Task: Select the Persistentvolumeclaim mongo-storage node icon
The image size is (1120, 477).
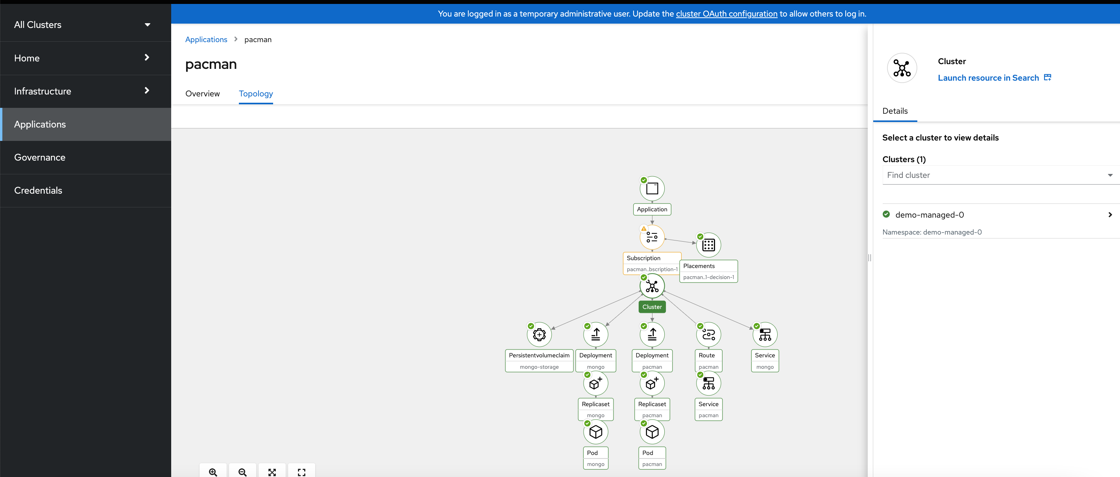Action: 539,335
